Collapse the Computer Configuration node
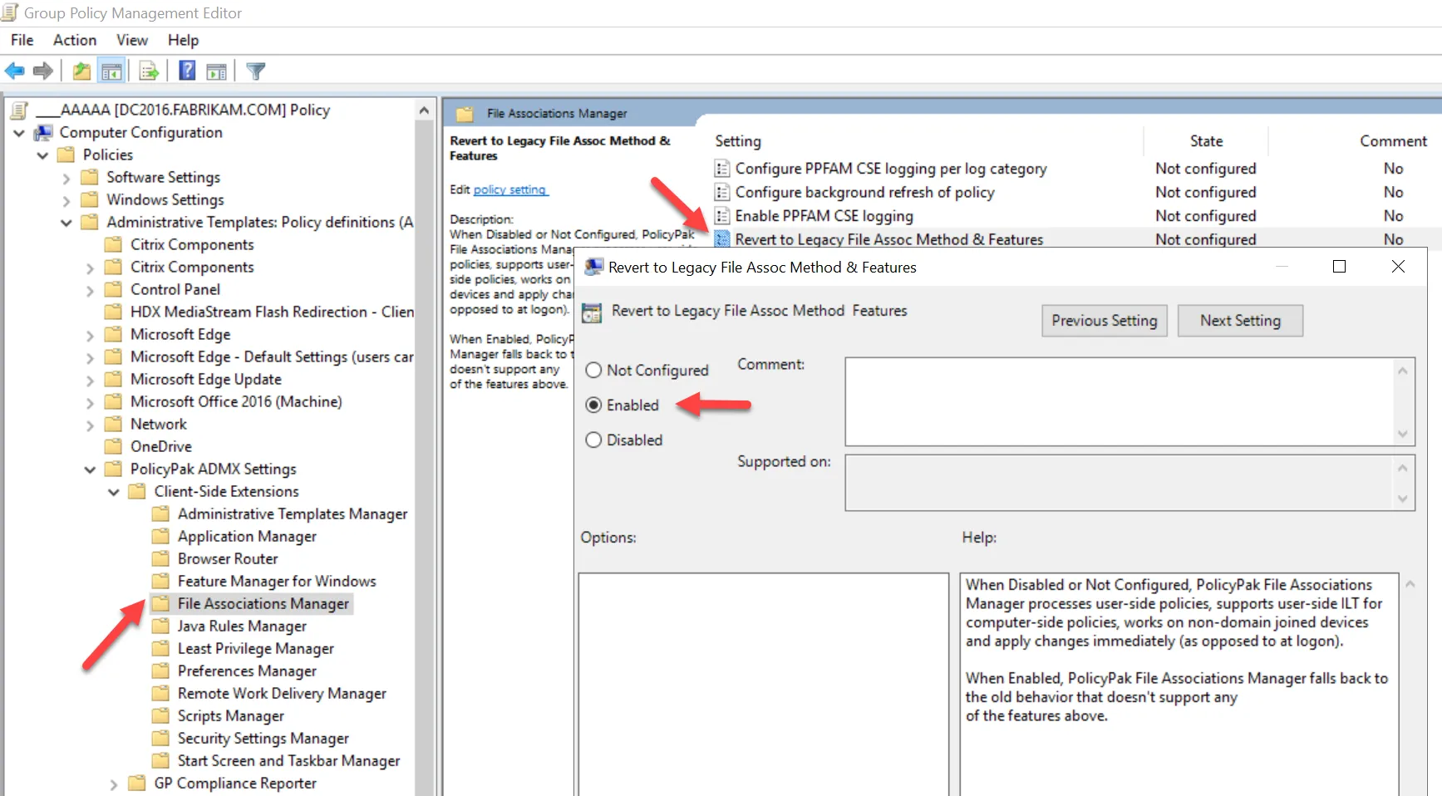 click(x=19, y=133)
